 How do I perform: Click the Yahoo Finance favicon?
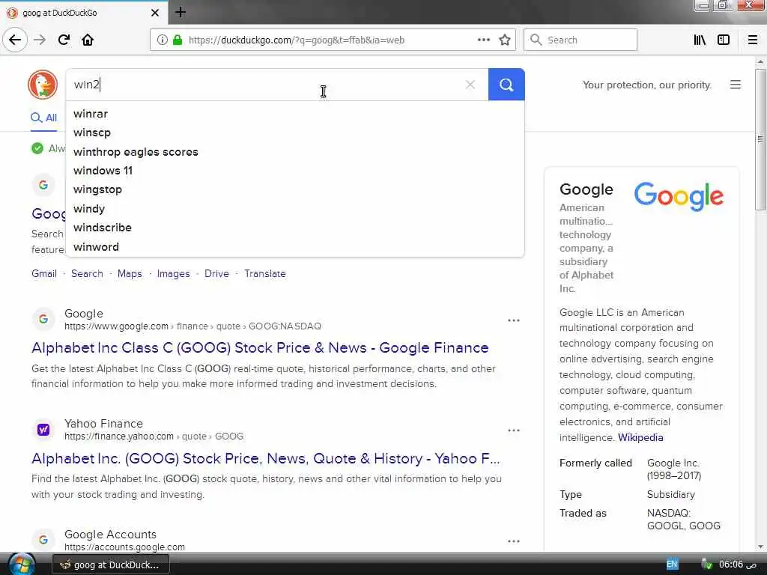coord(43,429)
